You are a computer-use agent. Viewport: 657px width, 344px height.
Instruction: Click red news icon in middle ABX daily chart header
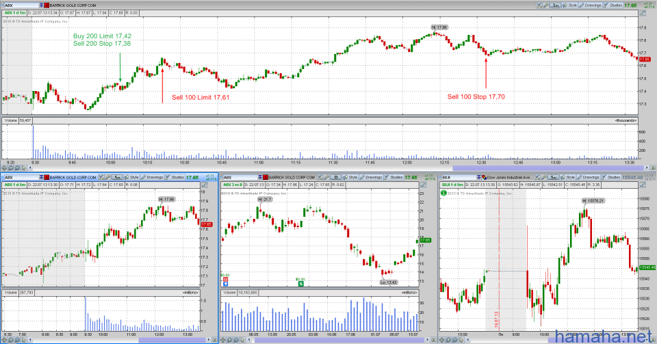[266, 177]
